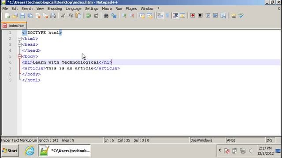The height and width of the screenshot is (158, 282).
Task: Open the File menu
Action: [x=5, y=9]
